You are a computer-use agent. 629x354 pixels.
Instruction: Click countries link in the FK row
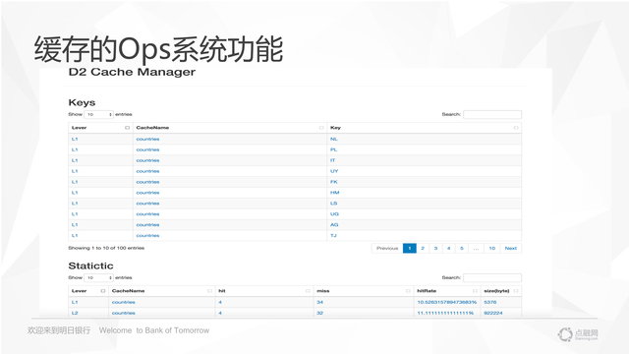147,182
